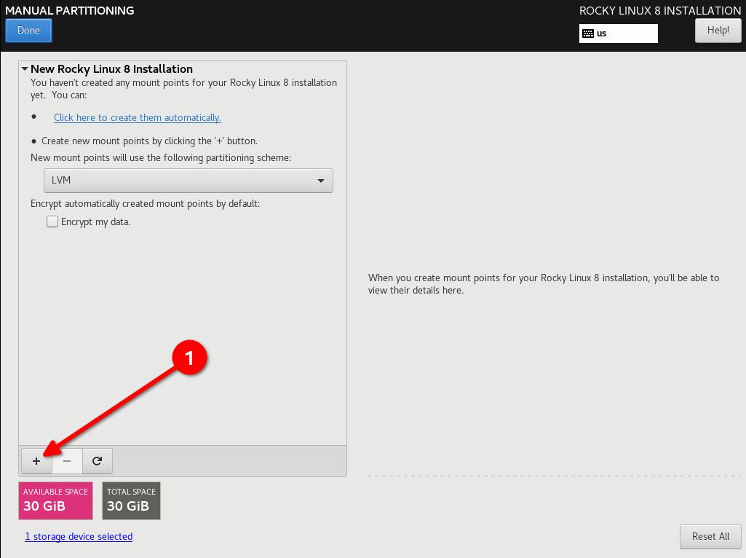Image resolution: width=746 pixels, height=558 pixels.
Task: Click the minus icon to remove a mount point
Action: click(67, 460)
